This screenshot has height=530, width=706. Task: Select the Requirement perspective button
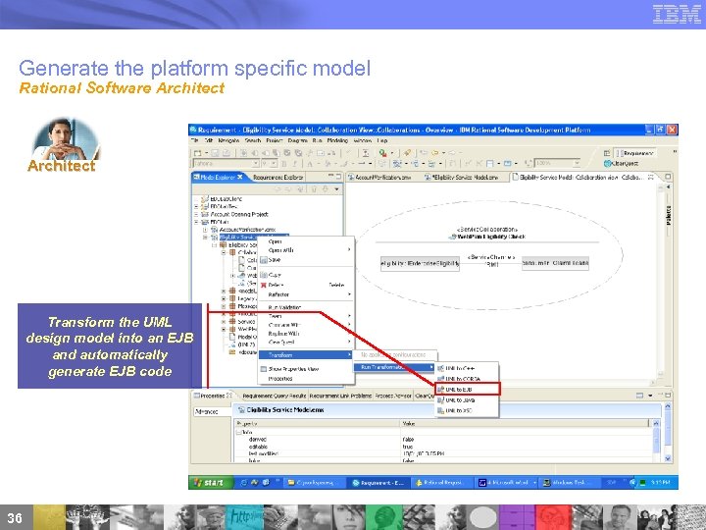[636, 153]
